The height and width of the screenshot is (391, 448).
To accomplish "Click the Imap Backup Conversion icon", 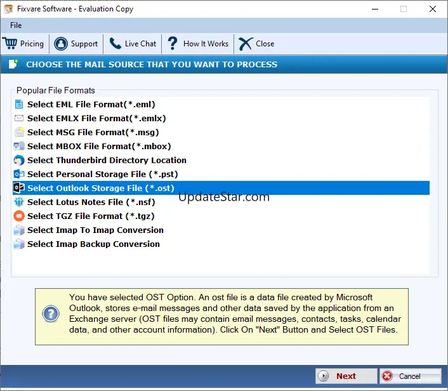I will click(19, 244).
